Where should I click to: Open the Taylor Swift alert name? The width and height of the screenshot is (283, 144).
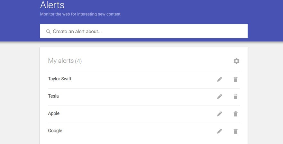60,79
